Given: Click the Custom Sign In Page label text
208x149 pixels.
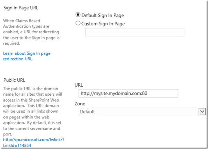Looking at the screenshot, I should click(x=103, y=24).
